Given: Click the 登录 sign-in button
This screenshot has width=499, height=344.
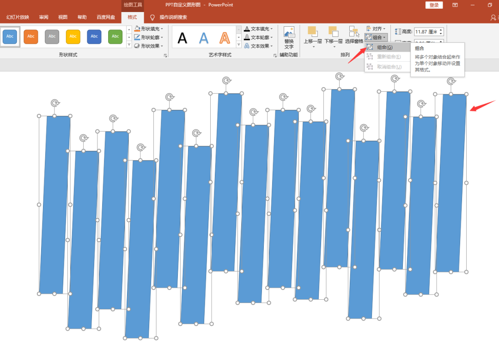Looking at the screenshot, I should point(434,5).
